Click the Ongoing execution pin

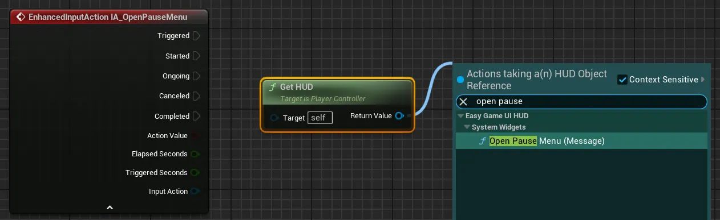click(x=196, y=76)
